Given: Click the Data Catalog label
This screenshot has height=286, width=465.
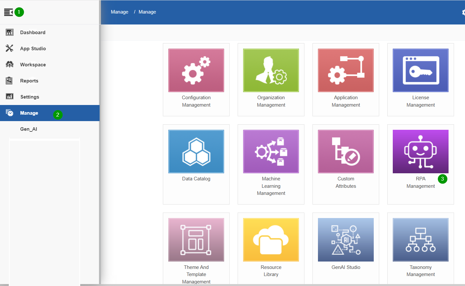Looking at the screenshot, I should coord(196,179).
